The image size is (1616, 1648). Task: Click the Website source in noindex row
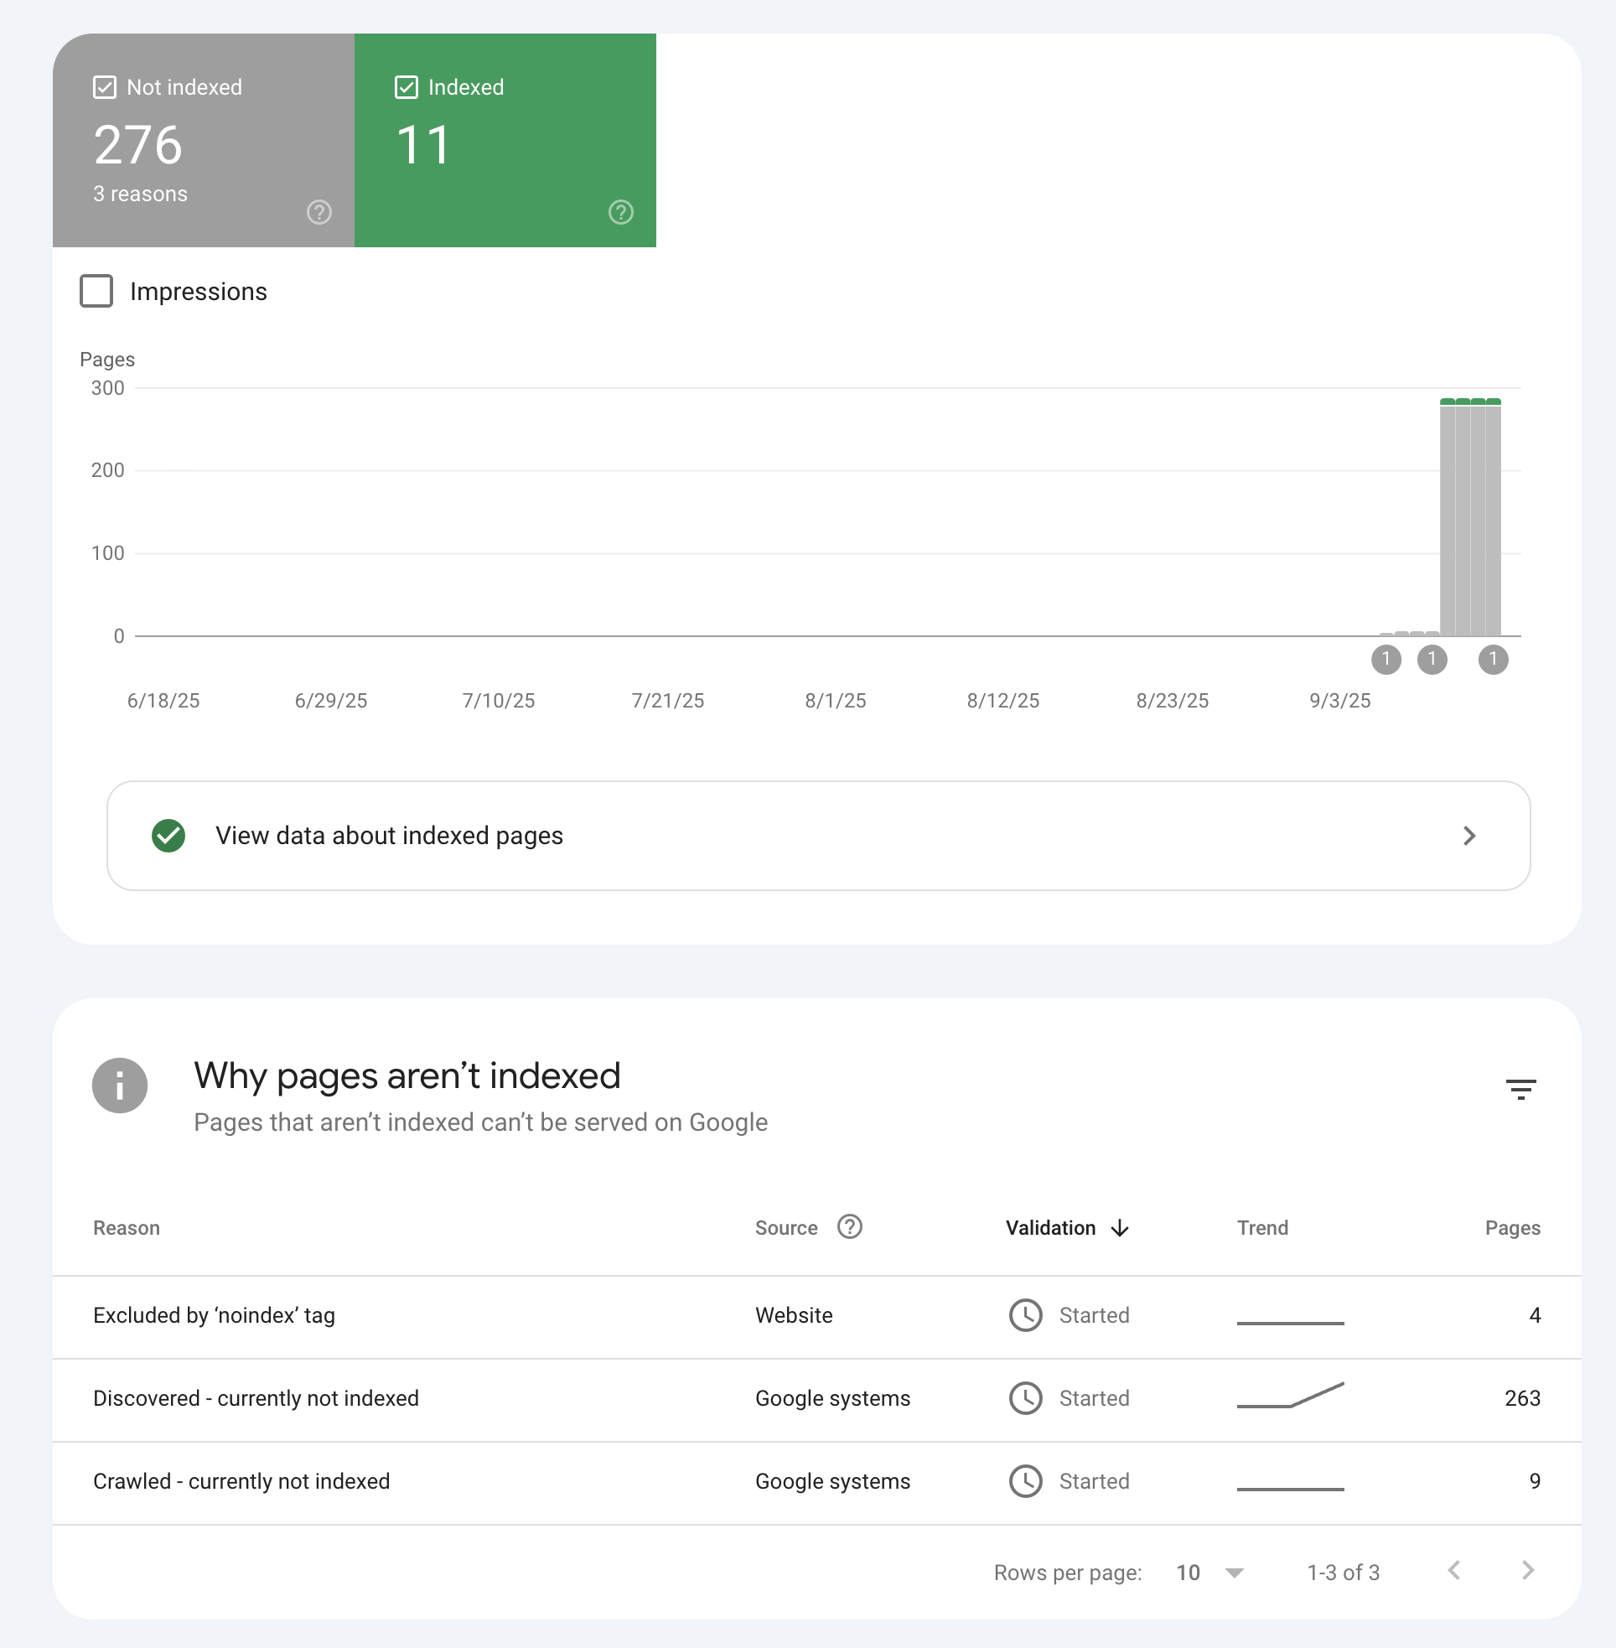[794, 1315]
